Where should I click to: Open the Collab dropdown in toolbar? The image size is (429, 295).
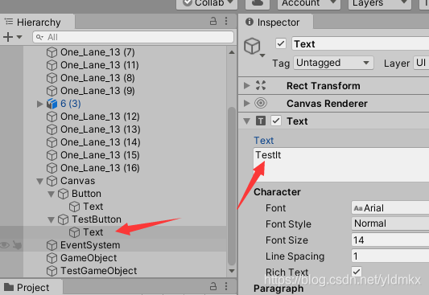click(207, 3)
